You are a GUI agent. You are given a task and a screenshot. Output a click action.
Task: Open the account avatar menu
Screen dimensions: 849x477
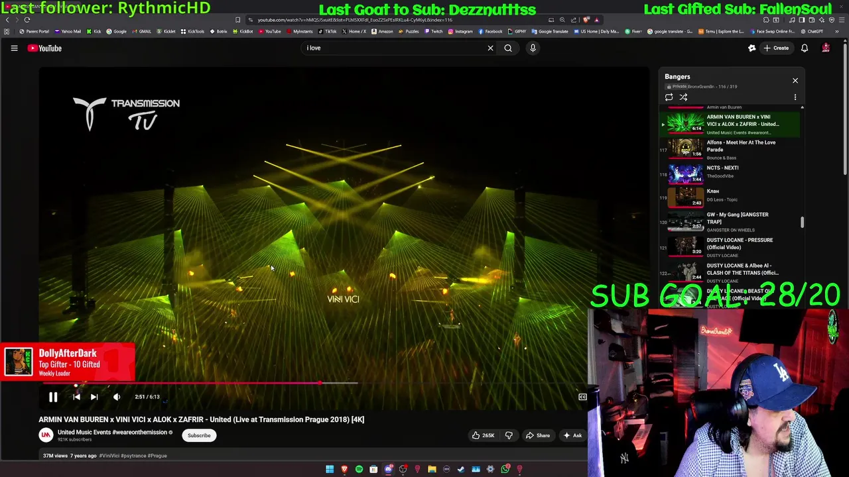coord(826,48)
